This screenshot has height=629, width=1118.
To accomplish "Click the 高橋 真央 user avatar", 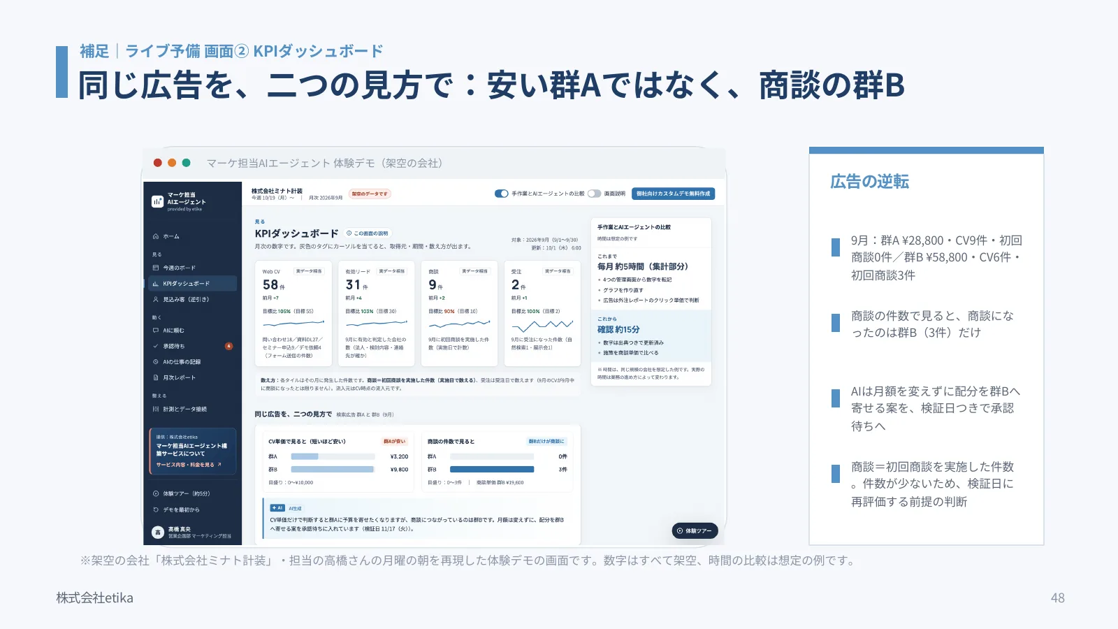I will tap(158, 533).
